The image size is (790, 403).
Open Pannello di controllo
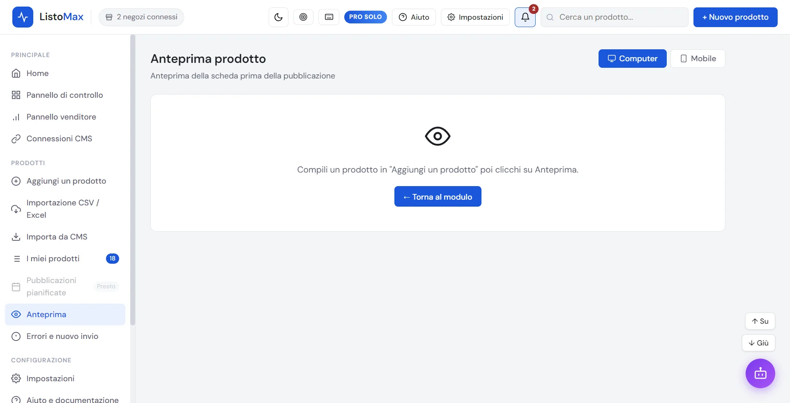coord(65,95)
